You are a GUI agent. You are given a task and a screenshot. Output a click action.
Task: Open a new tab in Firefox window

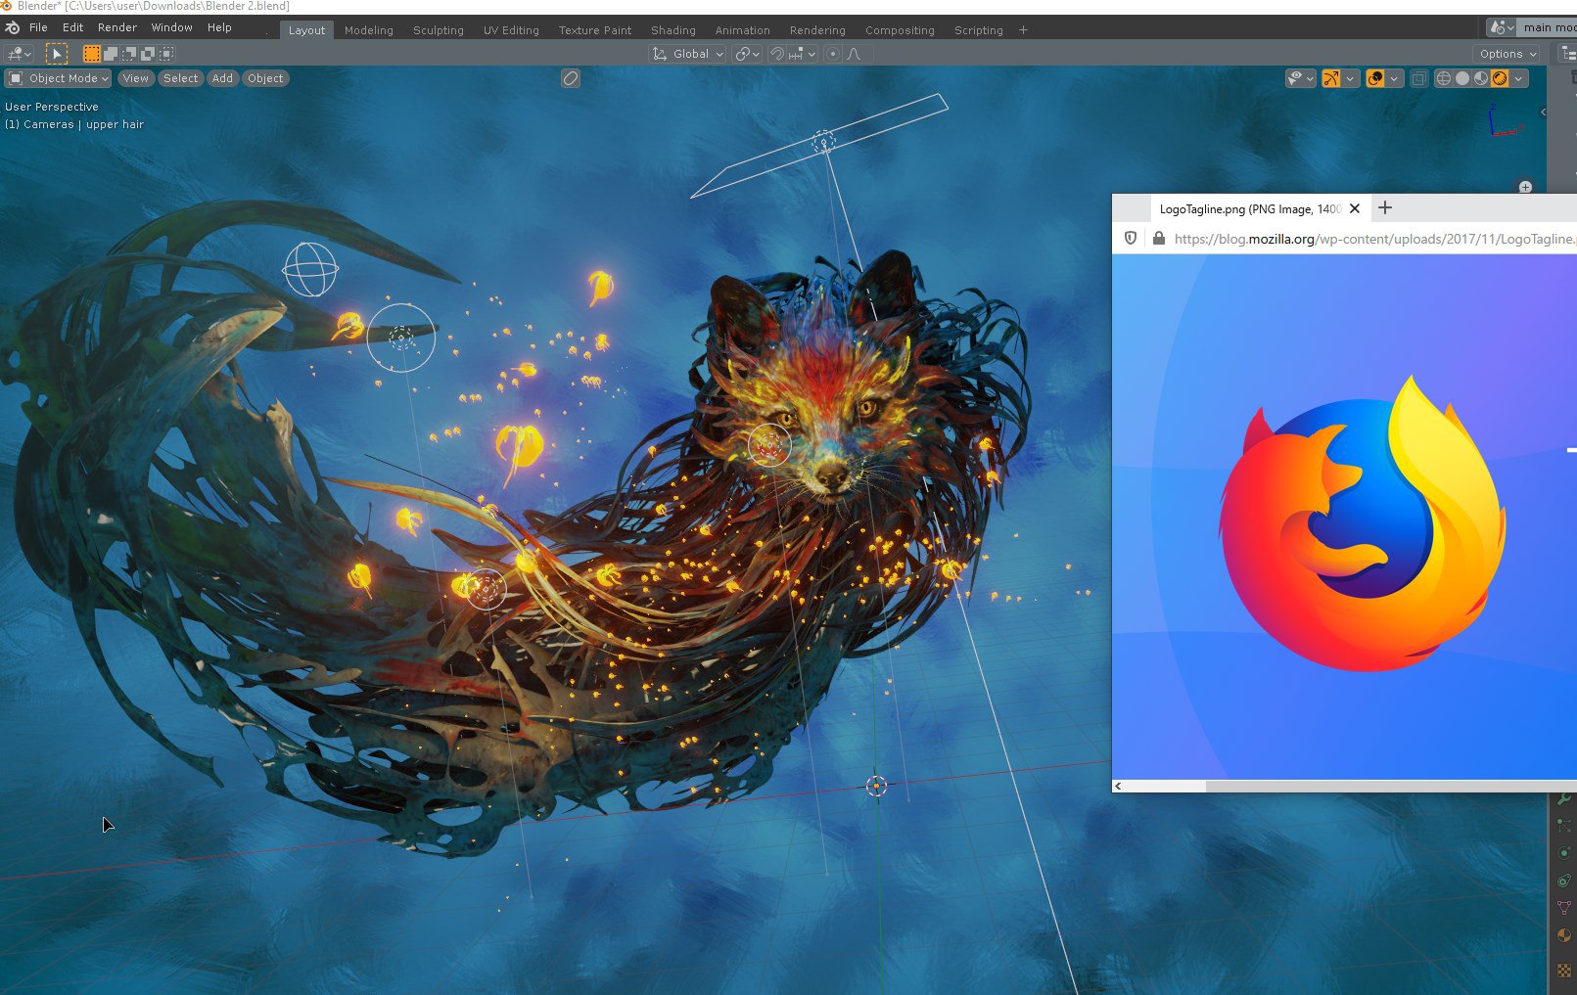pos(1384,207)
